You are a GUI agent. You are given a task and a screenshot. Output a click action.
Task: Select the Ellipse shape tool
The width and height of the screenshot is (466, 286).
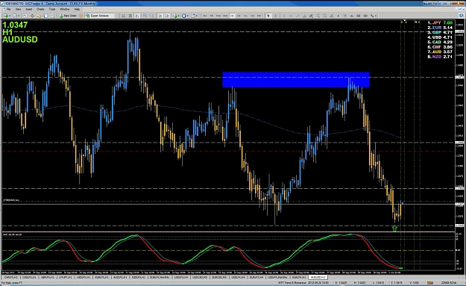click(x=365, y=16)
